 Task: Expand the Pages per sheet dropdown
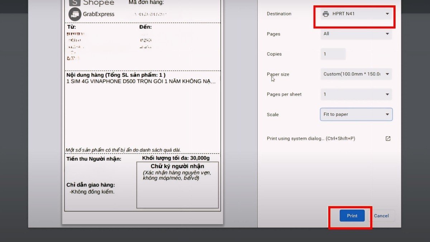[355, 94]
